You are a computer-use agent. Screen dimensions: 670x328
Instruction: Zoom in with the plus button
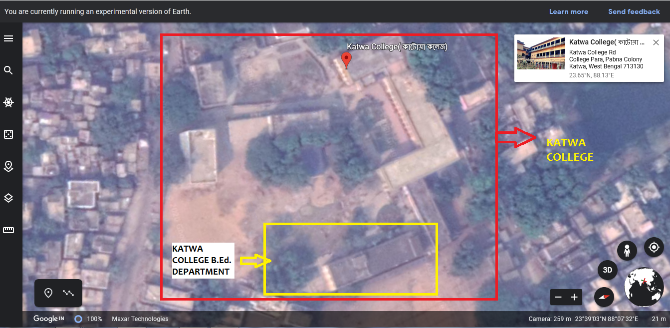[x=574, y=297]
